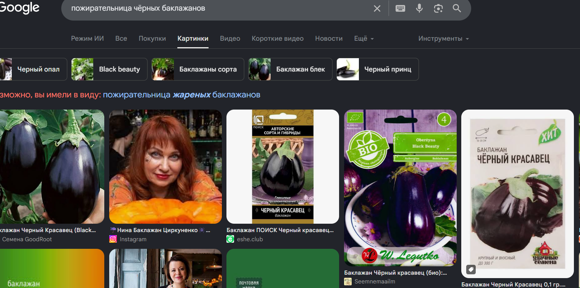Click the eshe.club source label
This screenshot has height=288, width=580.
coord(250,239)
